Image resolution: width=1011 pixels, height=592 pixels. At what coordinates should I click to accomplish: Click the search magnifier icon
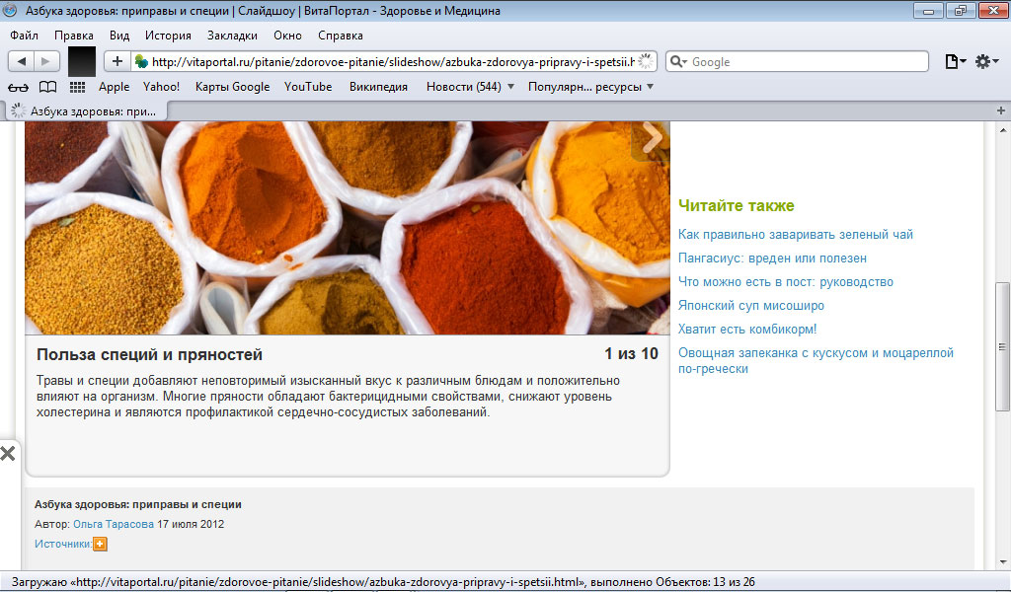(x=677, y=62)
